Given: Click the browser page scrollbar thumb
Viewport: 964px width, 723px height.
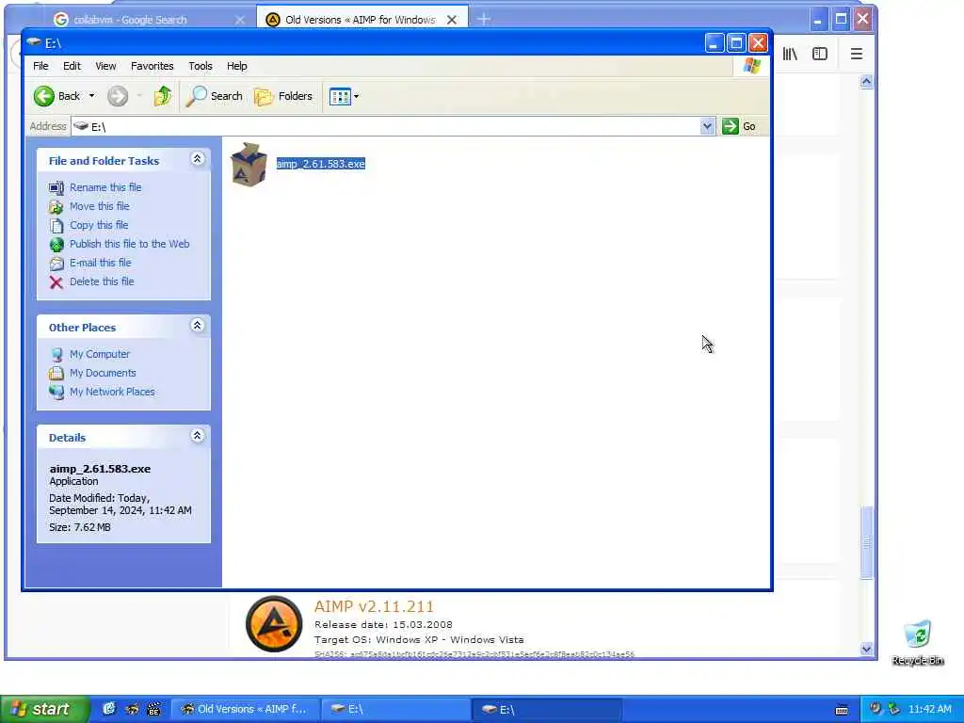Looking at the screenshot, I should tap(867, 541).
